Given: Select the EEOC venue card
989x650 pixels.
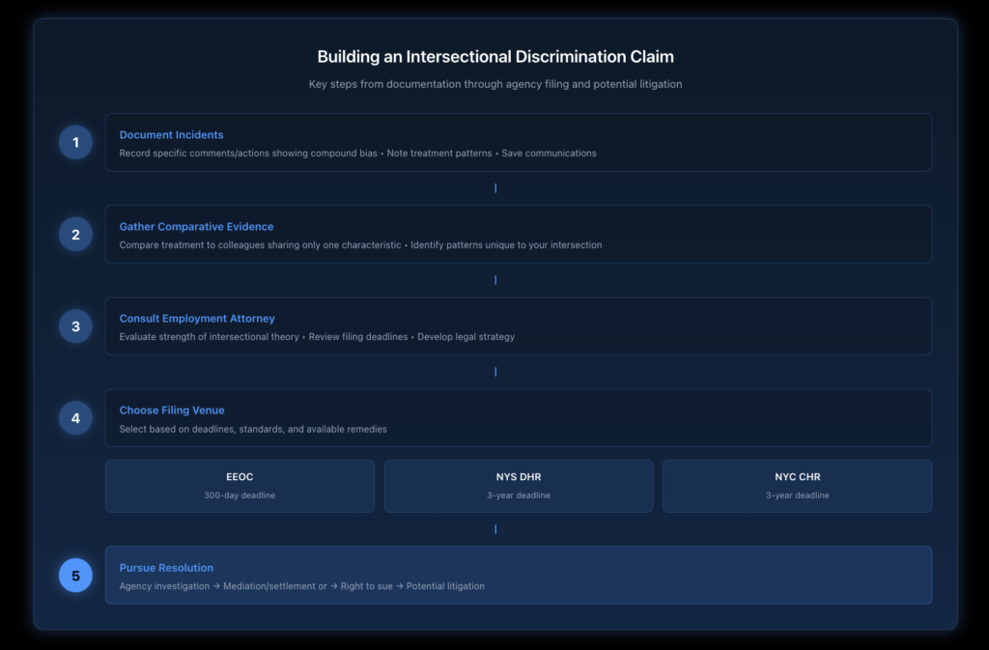Looking at the screenshot, I should coord(240,485).
